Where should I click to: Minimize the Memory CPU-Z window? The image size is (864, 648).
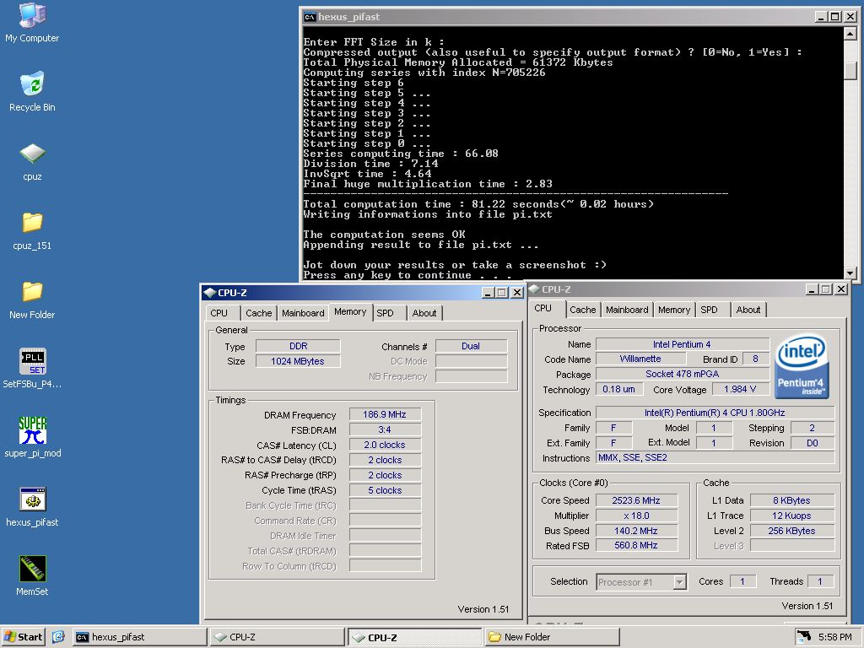(487, 293)
